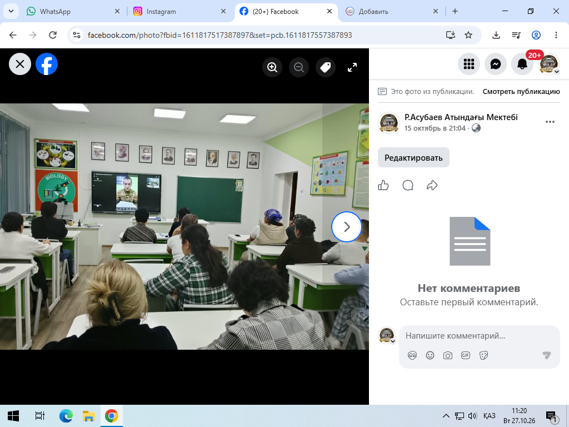Close the Добавить tab
This screenshot has height=427, width=569.
point(436,12)
